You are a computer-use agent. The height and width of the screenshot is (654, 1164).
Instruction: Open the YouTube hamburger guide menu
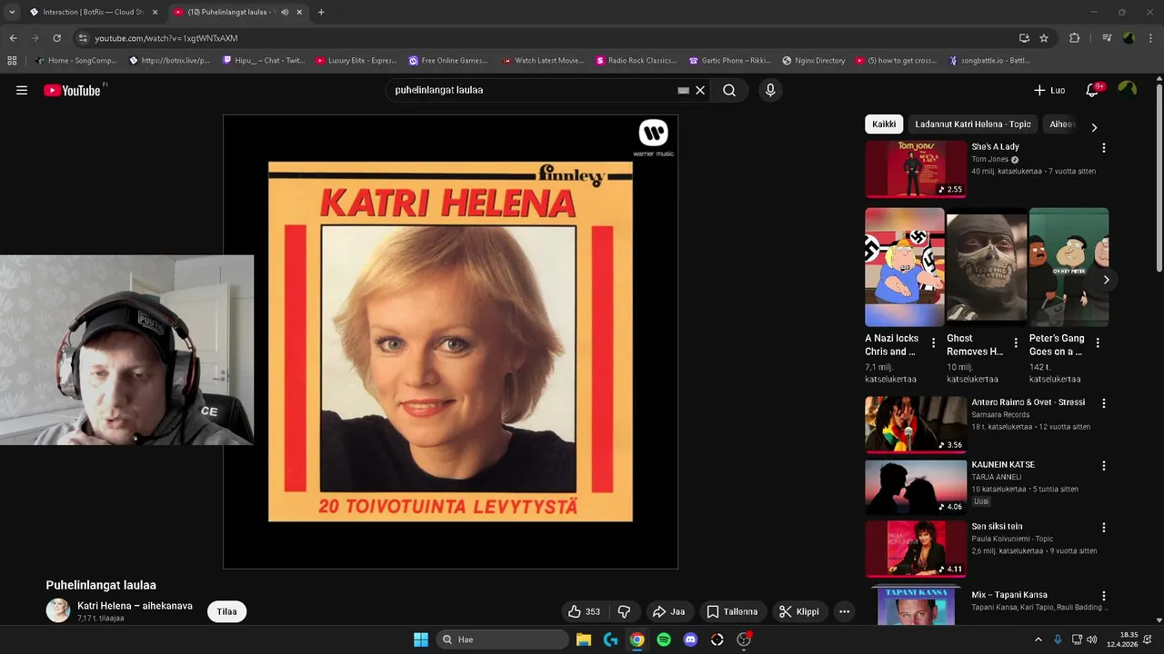[x=22, y=90]
